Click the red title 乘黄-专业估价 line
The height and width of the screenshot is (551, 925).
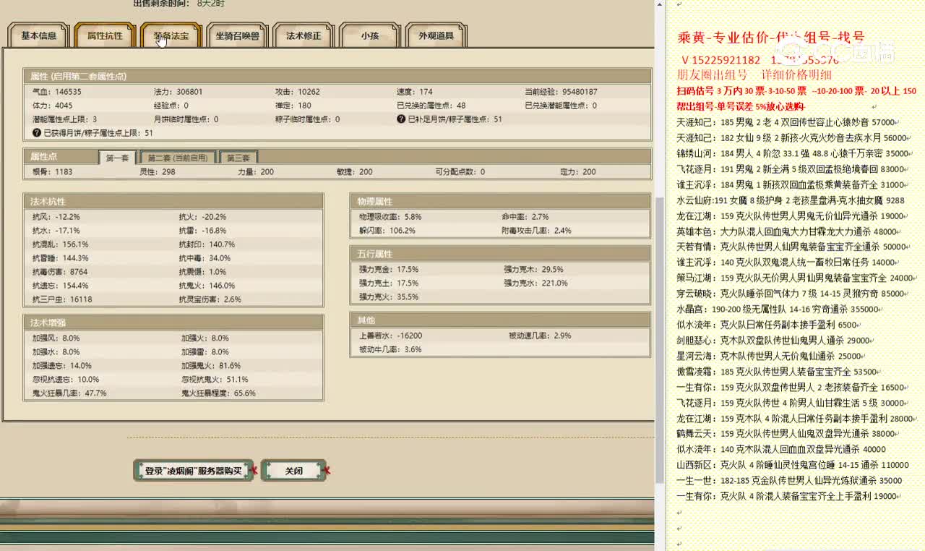point(771,37)
